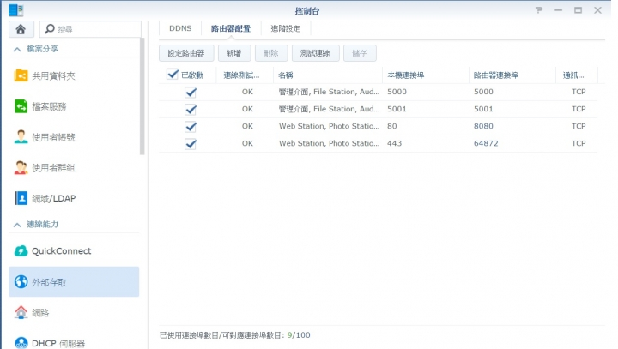Switch to the DDNS tab
The height and width of the screenshot is (349, 618).
(180, 28)
